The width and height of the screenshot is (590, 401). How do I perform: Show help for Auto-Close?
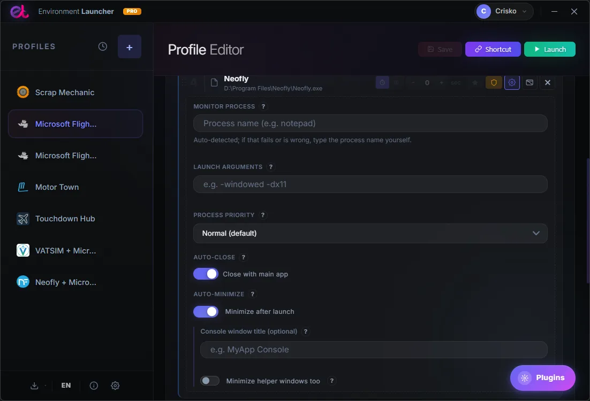point(244,257)
